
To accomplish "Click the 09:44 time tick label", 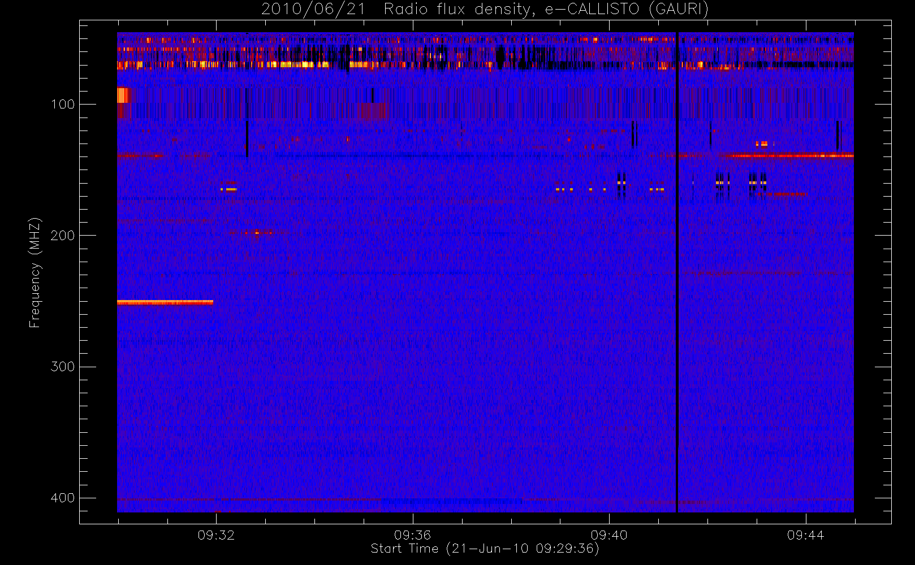I will [805, 535].
